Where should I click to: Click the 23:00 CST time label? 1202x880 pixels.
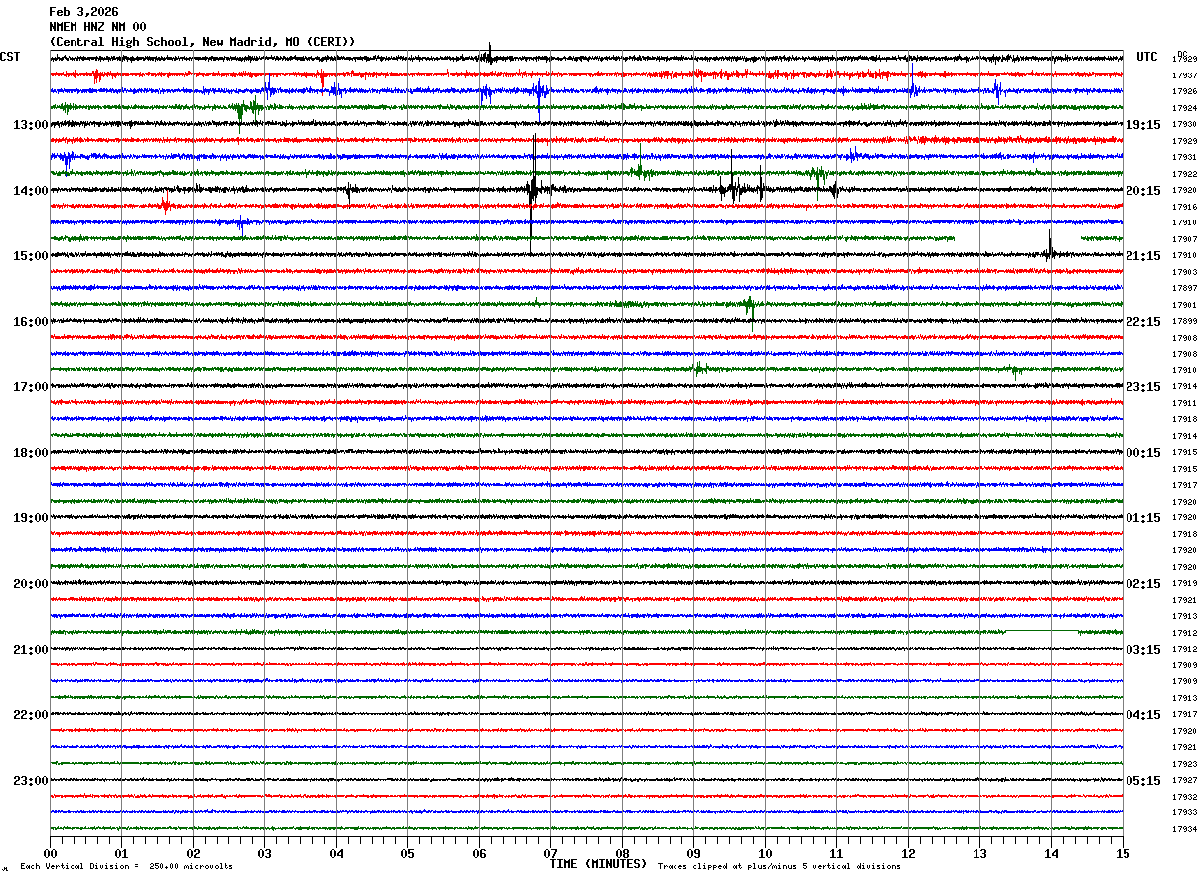click(x=31, y=781)
